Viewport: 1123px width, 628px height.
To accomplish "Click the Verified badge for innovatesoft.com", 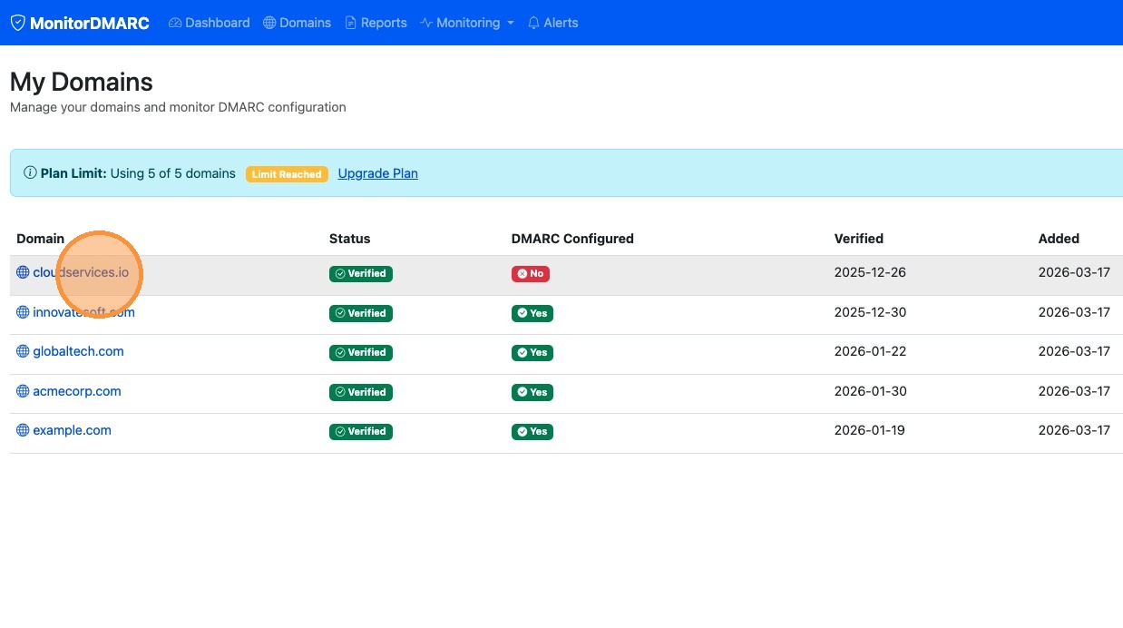I will (361, 313).
